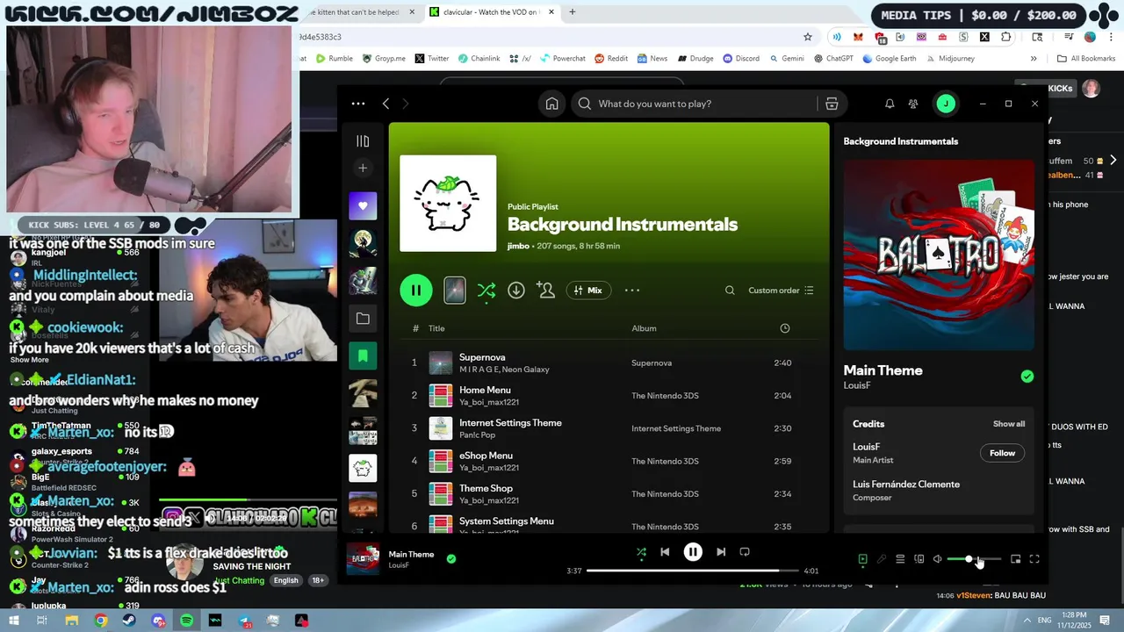Open more options dots for playlist
This screenshot has width=1124, height=632.
click(x=632, y=291)
